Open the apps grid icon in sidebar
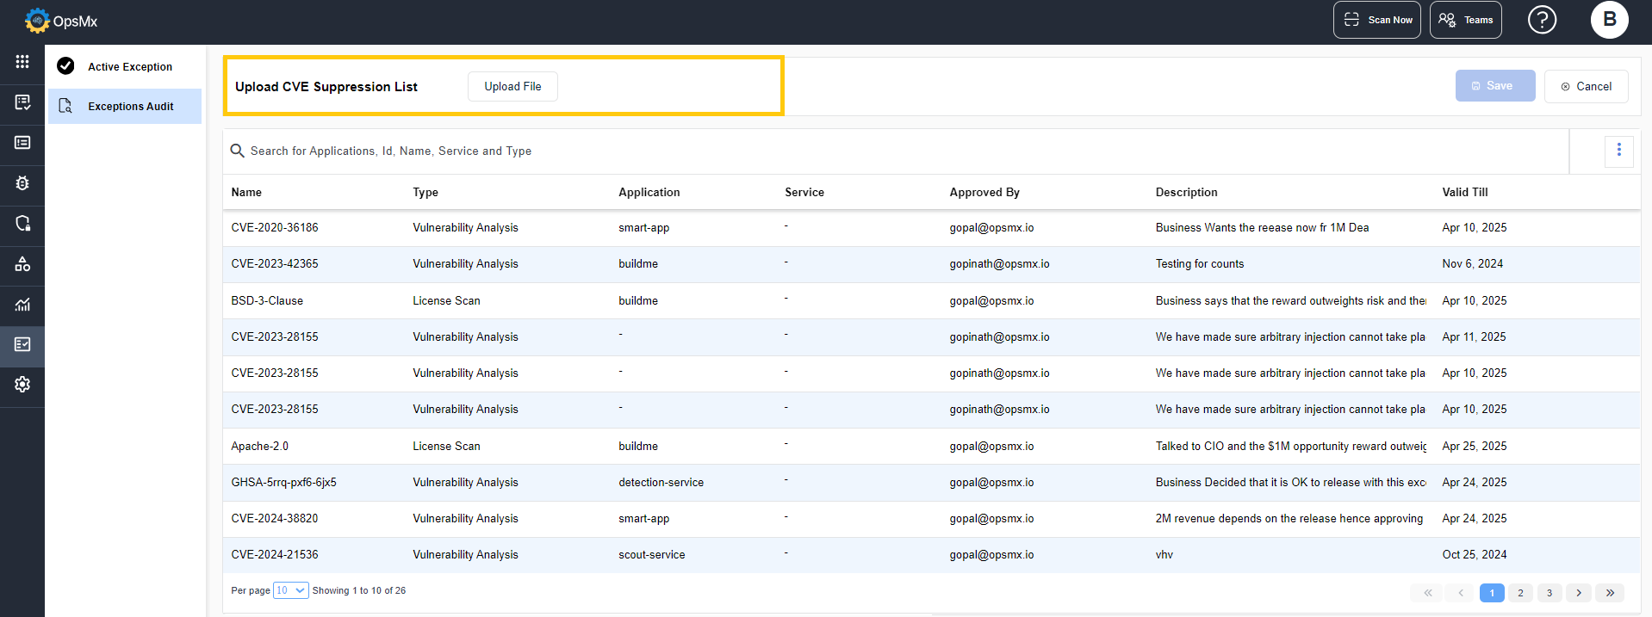 click(x=22, y=62)
